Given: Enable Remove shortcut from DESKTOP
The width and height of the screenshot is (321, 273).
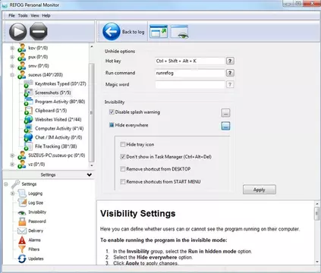Looking at the screenshot, I should point(123,169).
